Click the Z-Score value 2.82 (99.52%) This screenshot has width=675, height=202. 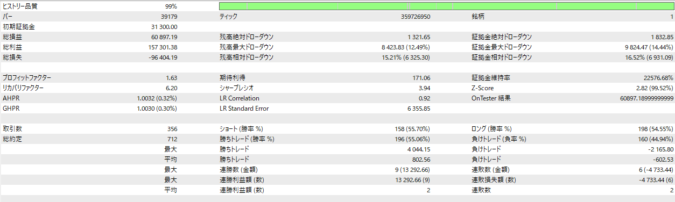click(x=655, y=88)
